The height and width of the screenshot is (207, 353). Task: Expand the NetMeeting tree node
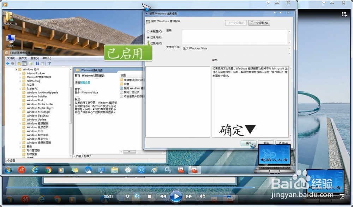(x=20, y=81)
